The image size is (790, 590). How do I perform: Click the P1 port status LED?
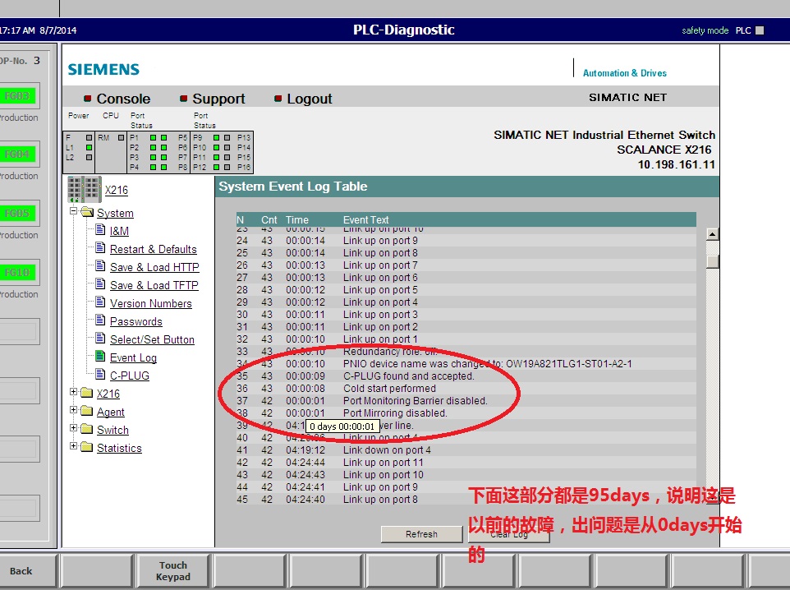[154, 137]
